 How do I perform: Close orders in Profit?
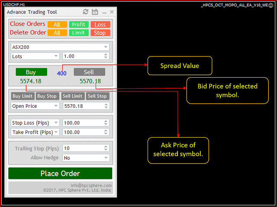[79, 25]
